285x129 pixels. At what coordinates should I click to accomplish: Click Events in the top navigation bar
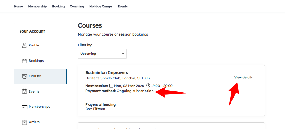pyautogui.click(x=123, y=6)
